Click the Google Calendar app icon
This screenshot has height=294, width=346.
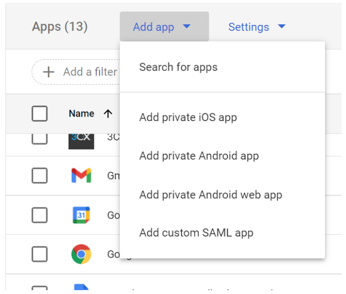pos(81,215)
